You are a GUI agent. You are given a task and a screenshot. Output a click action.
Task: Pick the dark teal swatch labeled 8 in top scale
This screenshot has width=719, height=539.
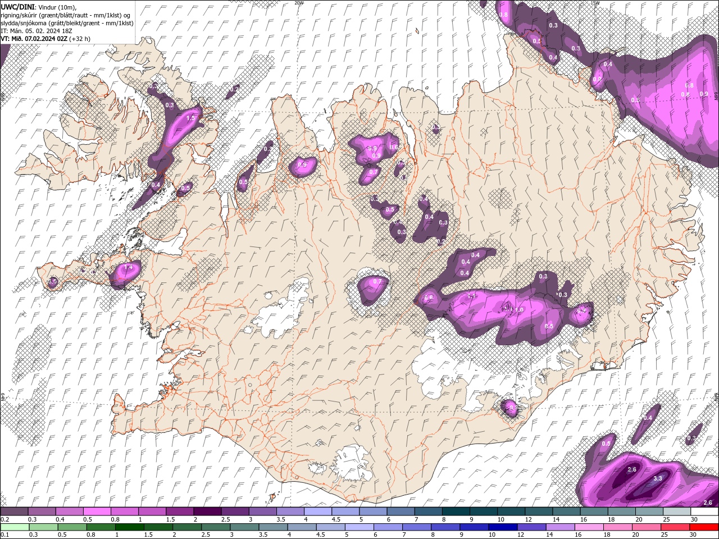[456, 511]
